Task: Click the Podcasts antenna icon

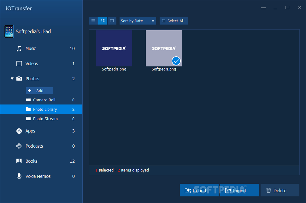Action: click(19, 146)
